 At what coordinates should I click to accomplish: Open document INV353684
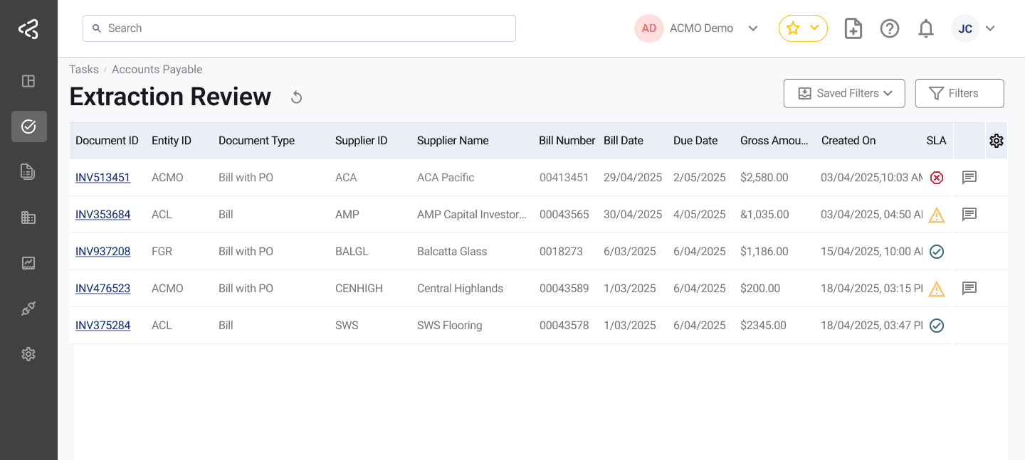tap(102, 214)
